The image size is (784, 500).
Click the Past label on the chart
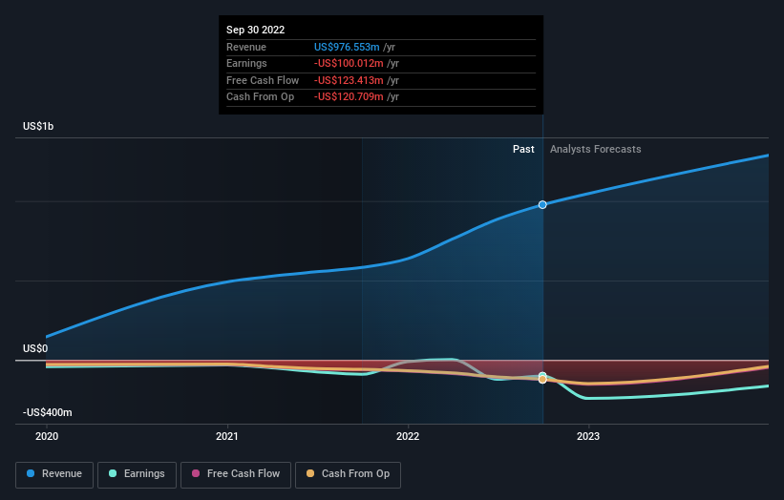pos(523,149)
